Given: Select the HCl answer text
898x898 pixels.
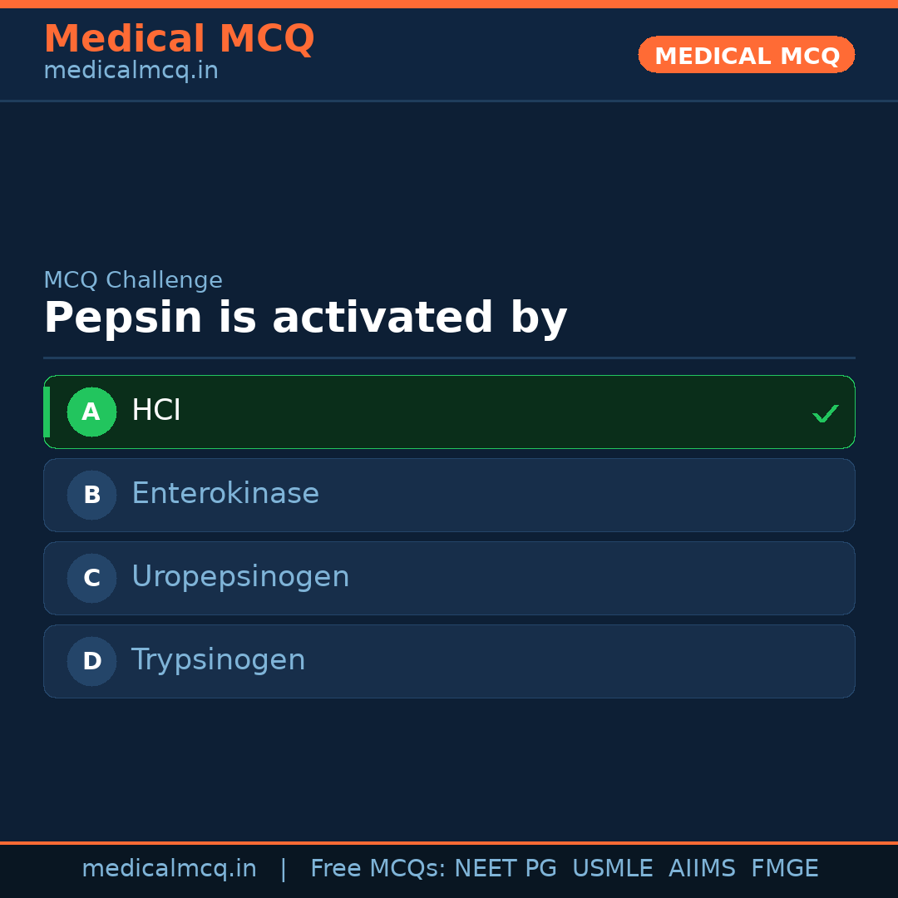Looking at the screenshot, I should click(x=156, y=411).
